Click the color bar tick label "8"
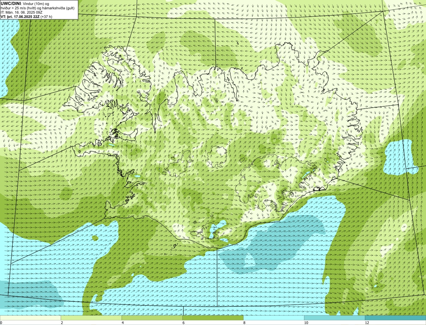 pos(244,323)
